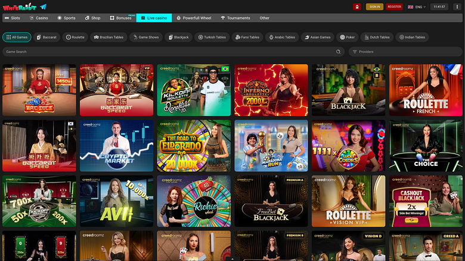Viewport: 465px width, 261px height.
Task: Open The Choice game
Action: point(426,146)
